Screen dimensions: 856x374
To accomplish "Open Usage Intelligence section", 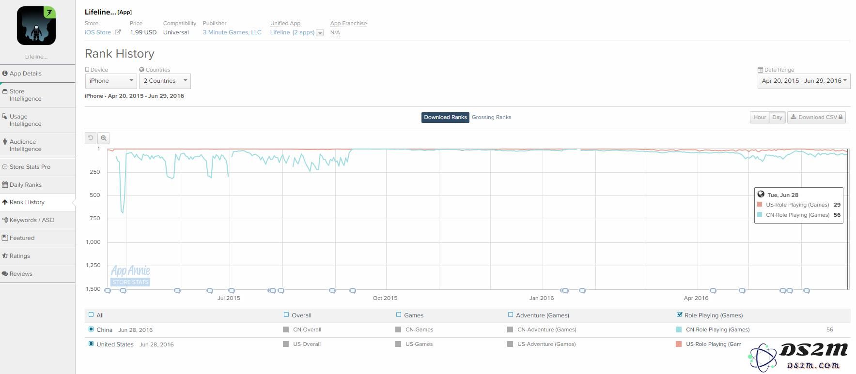I will (37, 120).
